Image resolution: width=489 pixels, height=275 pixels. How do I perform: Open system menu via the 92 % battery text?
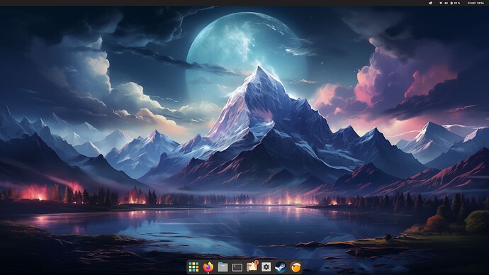pyautogui.click(x=457, y=3)
